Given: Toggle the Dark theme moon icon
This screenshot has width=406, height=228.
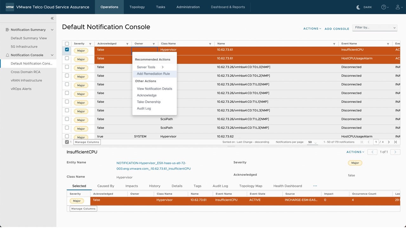Looking at the screenshot, I should click(358, 7).
